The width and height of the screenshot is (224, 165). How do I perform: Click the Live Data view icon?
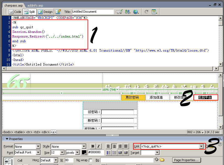click(58, 12)
